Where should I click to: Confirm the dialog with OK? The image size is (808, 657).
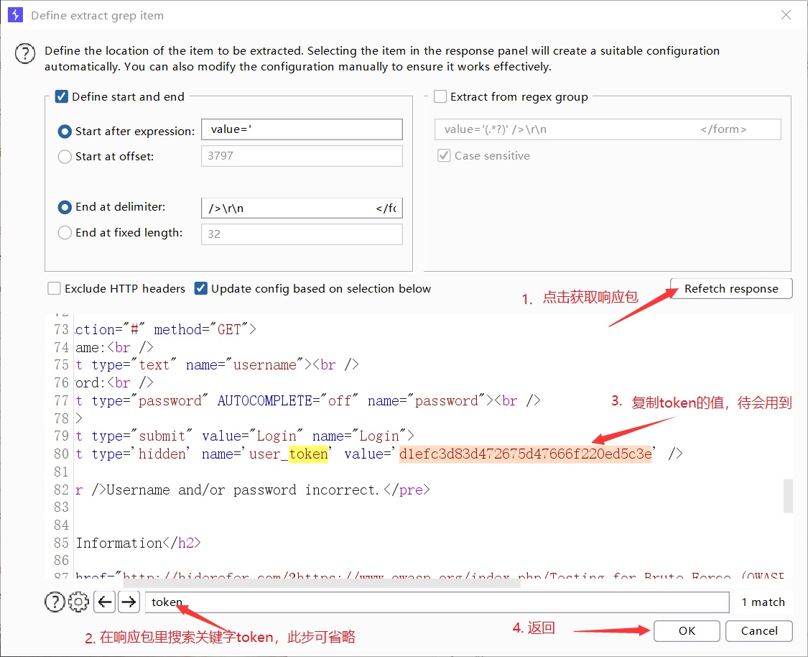coord(687,630)
